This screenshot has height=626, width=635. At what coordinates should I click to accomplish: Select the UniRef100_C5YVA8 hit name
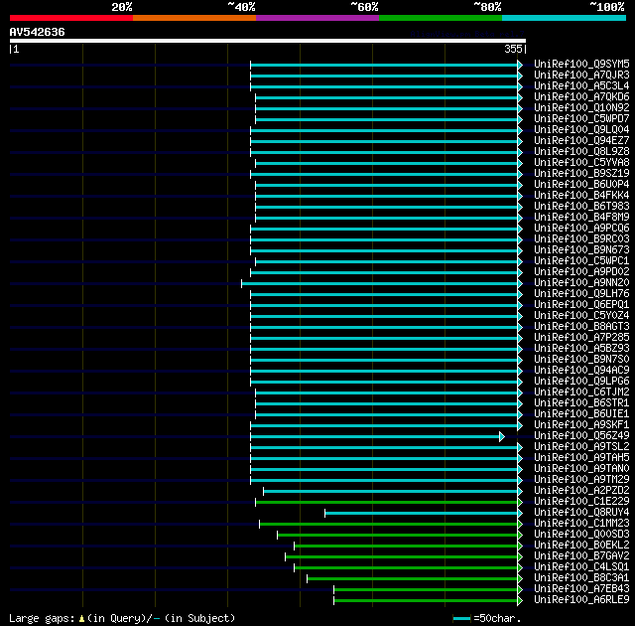coord(581,163)
